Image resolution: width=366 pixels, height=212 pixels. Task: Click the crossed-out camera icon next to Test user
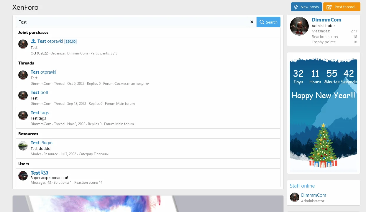click(45, 173)
